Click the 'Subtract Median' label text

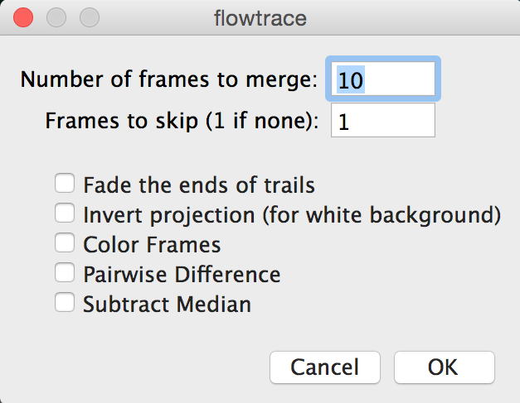pyautogui.click(x=168, y=304)
